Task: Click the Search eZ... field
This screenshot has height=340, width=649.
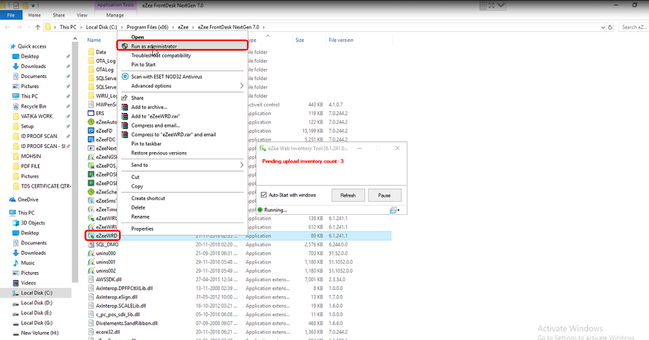Action: tap(633, 27)
